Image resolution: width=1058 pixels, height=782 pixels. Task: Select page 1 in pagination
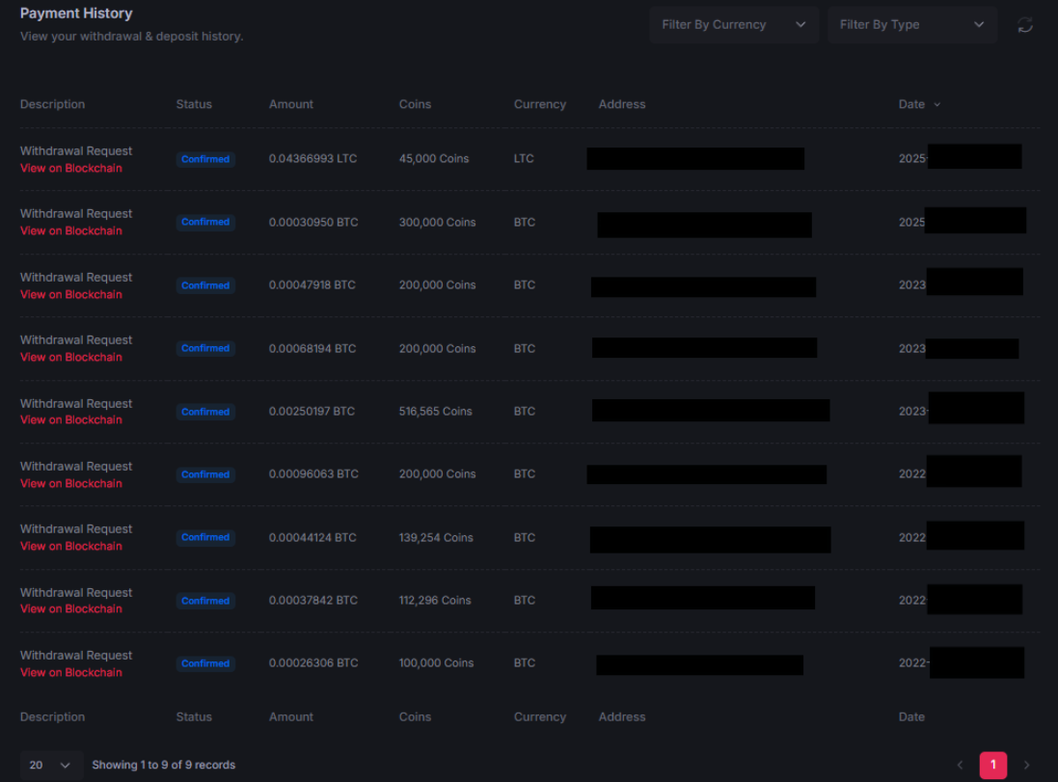[993, 765]
